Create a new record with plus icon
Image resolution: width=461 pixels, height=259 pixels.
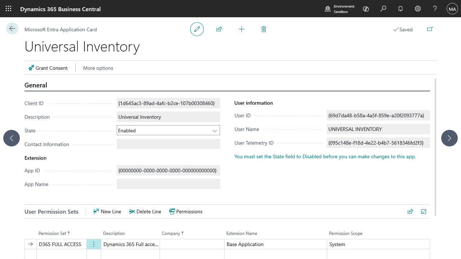click(242, 29)
